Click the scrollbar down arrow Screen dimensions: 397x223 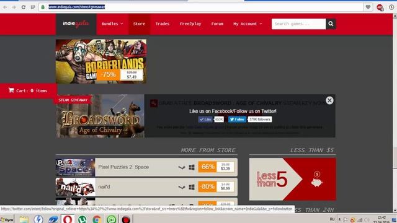(395, 211)
